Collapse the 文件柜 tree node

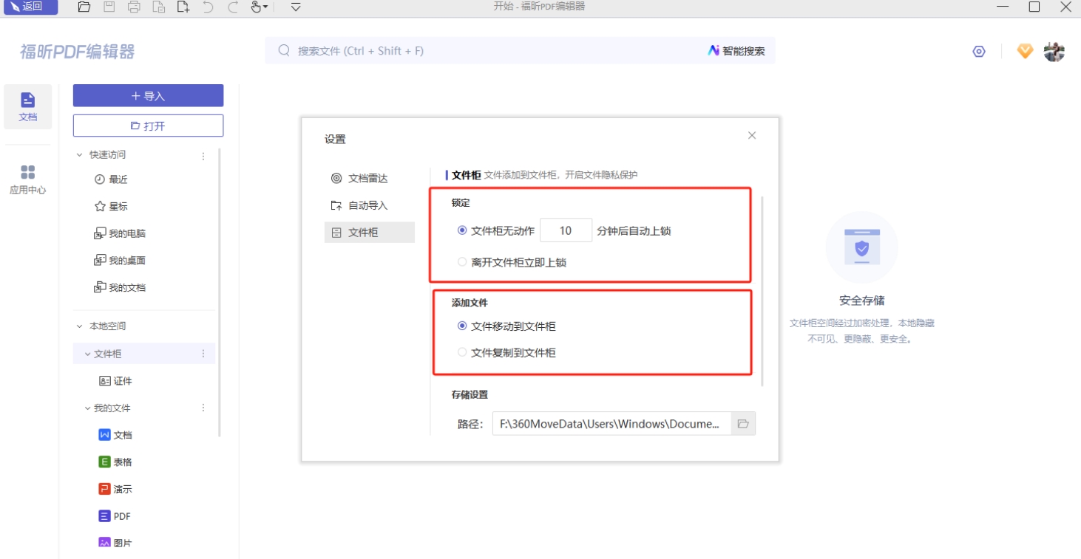(x=87, y=354)
